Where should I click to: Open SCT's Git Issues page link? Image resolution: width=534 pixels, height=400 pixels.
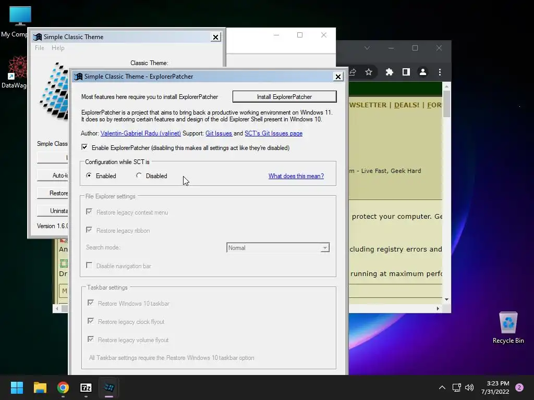[273, 133]
